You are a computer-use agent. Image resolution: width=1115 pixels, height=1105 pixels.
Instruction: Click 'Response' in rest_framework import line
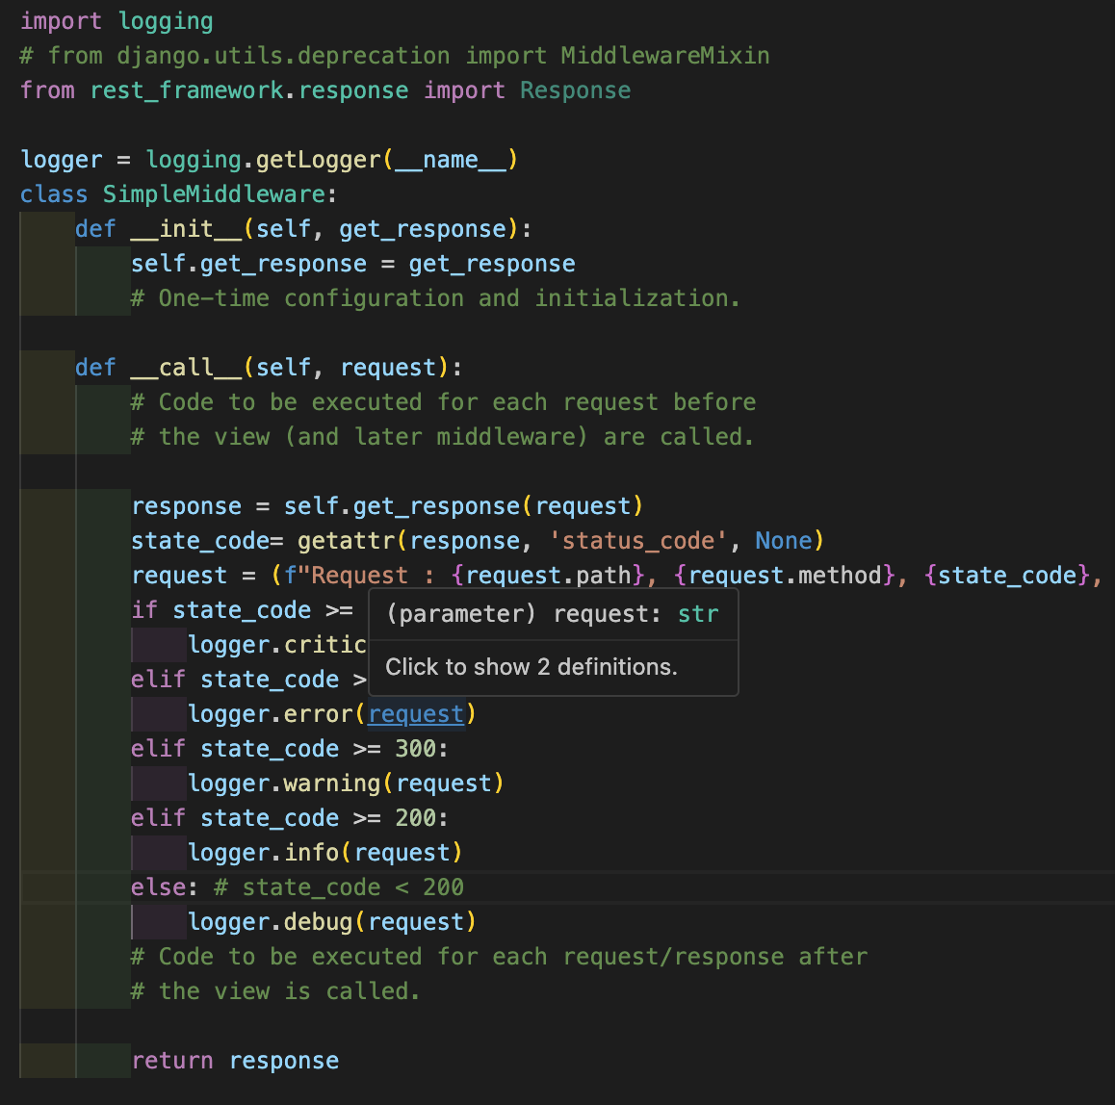(575, 90)
